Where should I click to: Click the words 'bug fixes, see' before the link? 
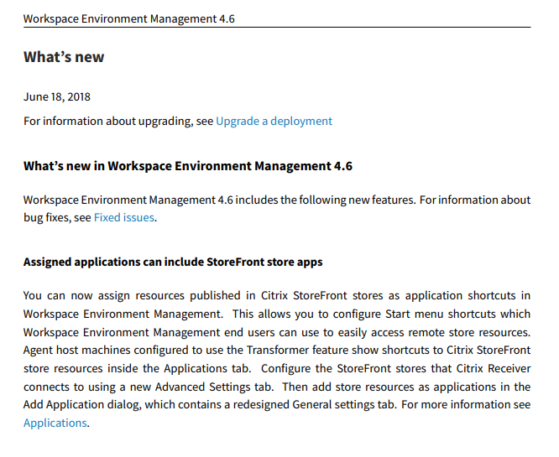pos(57,217)
